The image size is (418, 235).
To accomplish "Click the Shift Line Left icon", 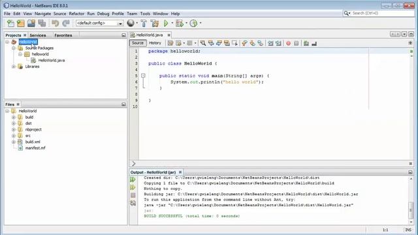I will pos(270,43).
